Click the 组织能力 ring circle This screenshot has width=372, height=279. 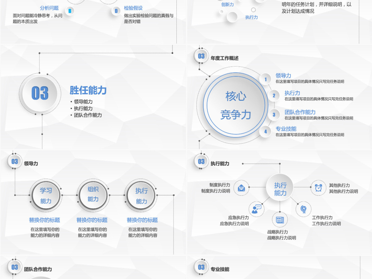click(93, 195)
